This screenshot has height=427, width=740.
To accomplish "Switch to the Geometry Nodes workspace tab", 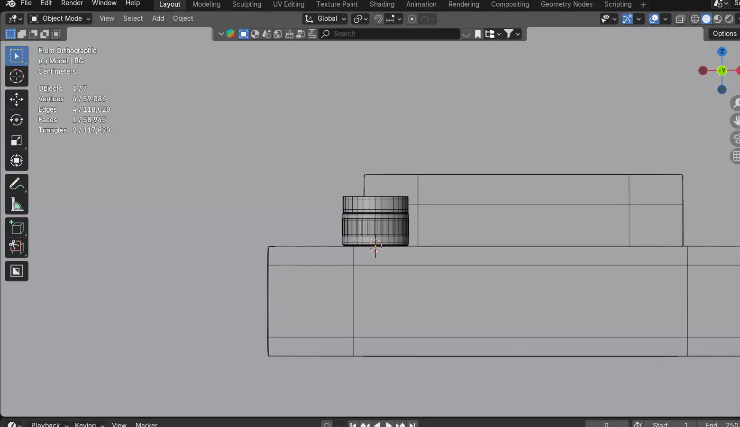I will (566, 4).
